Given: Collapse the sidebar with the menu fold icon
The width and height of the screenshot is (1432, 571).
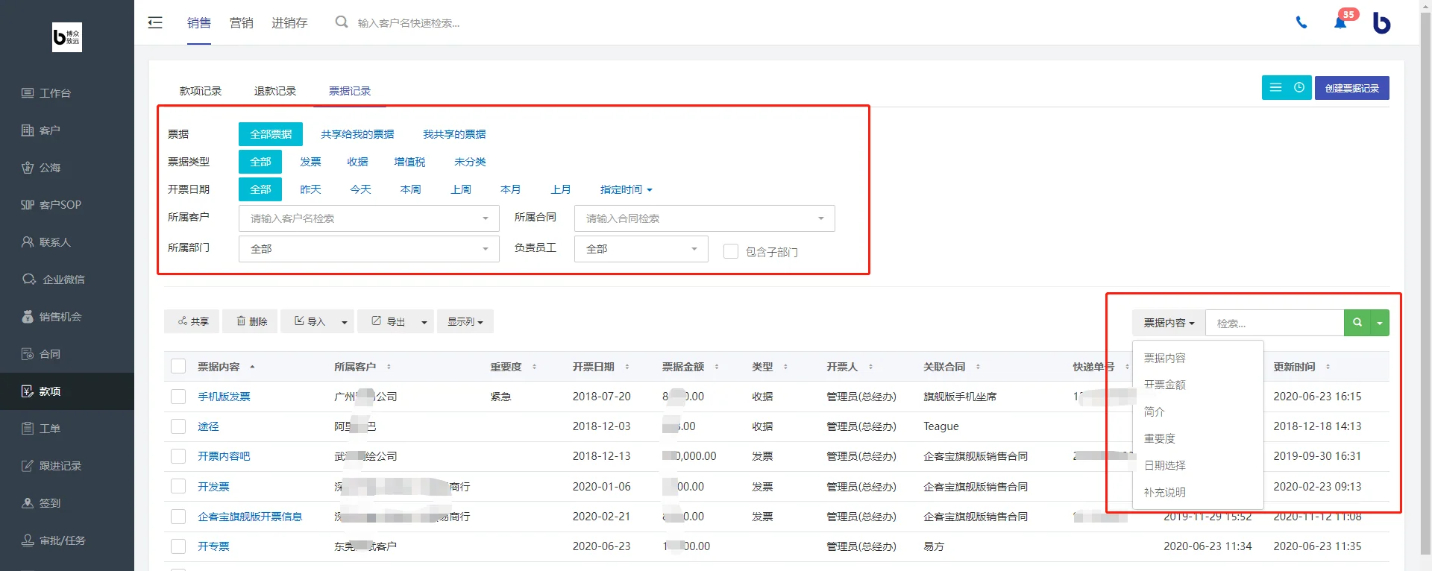Looking at the screenshot, I should click(x=155, y=23).
